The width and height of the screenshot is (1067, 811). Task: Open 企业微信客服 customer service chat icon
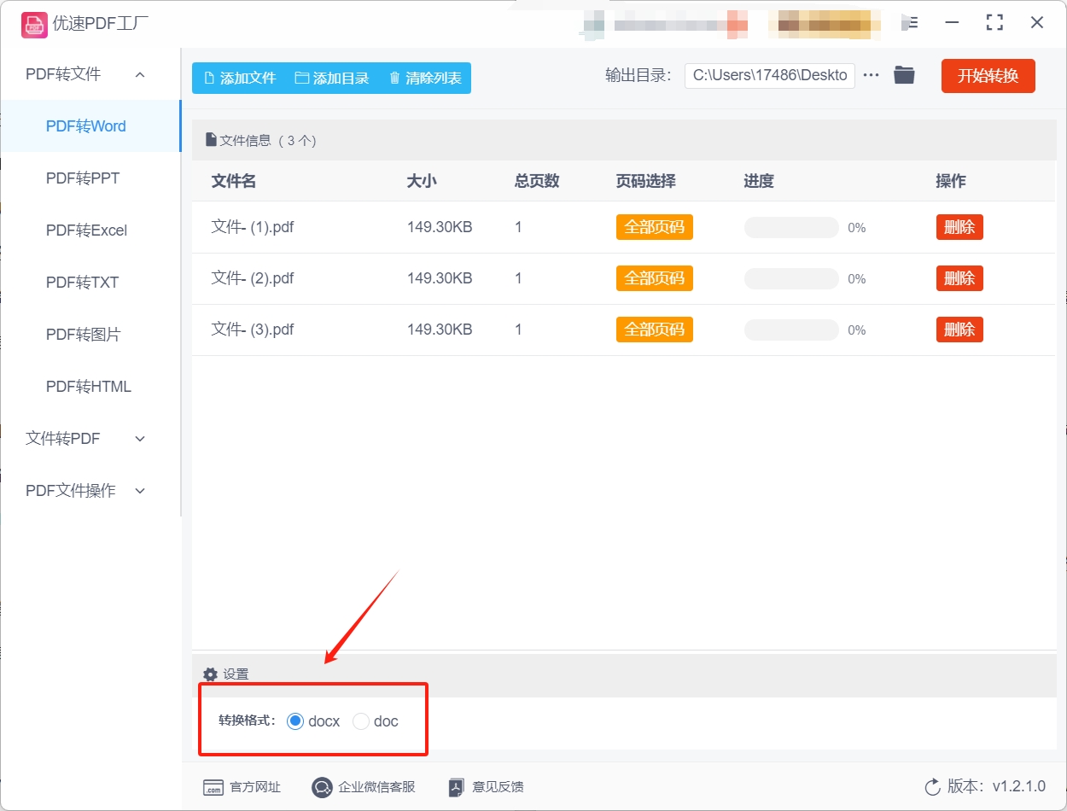[322, 787]
